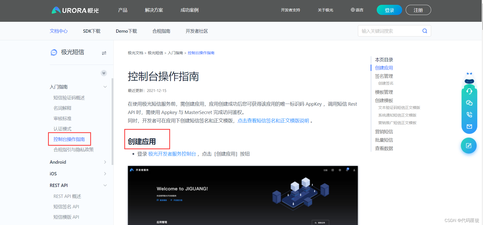
Task: Select 控制台操作指南 in sidebar
Action: click(x=69, y=139)
